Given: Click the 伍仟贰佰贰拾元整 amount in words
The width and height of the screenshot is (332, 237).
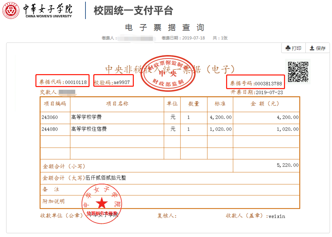Looking at the screenshot, I should pos(106,178).
